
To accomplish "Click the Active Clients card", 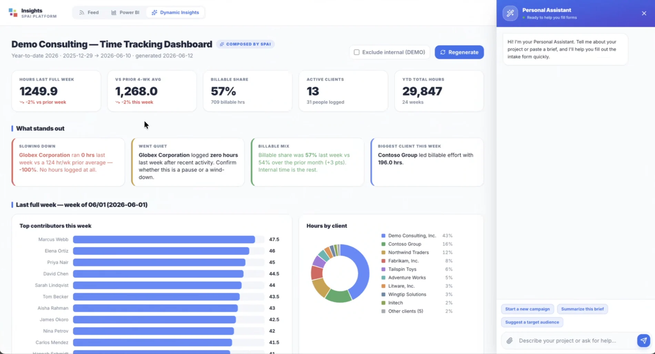I will tap(343, 91).
